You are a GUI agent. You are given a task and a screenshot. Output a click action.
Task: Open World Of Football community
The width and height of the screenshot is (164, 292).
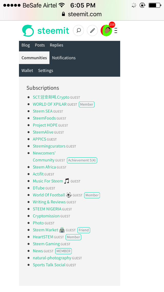pos(49,195)
